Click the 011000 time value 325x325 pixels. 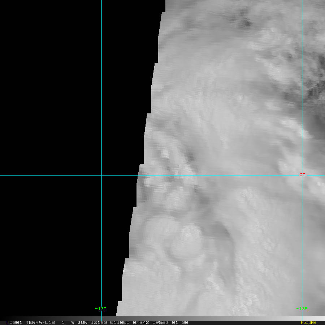(x=120, y=322)
